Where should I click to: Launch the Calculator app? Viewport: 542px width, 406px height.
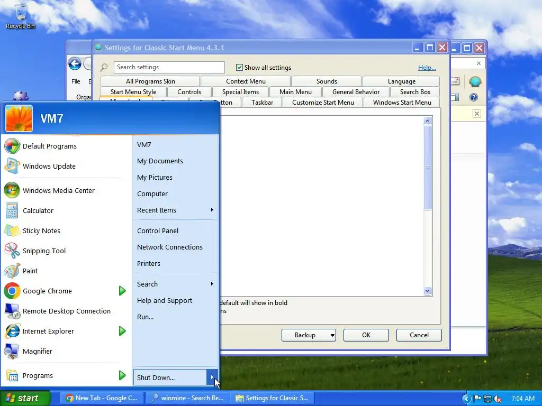click(x=64, y=210)
